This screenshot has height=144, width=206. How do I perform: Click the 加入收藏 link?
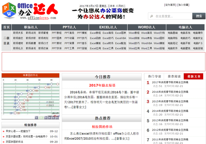(183, 5)
